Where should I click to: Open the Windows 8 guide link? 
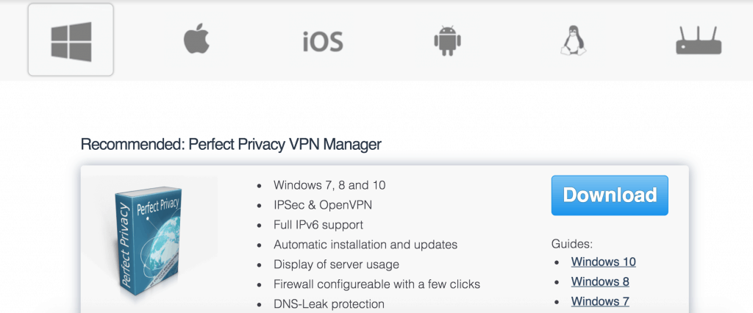click(x=600, y=281)
